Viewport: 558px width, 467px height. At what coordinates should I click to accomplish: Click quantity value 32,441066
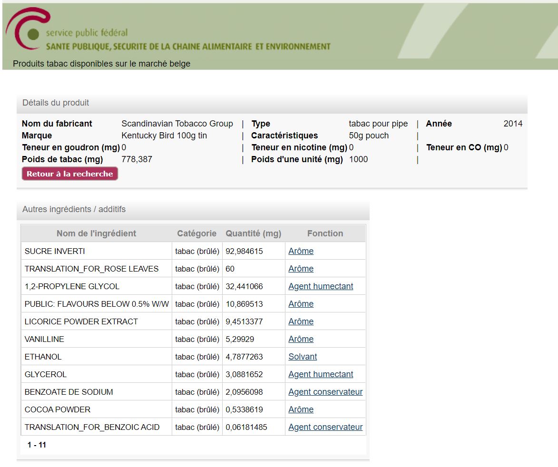click(x=244, y=286)
